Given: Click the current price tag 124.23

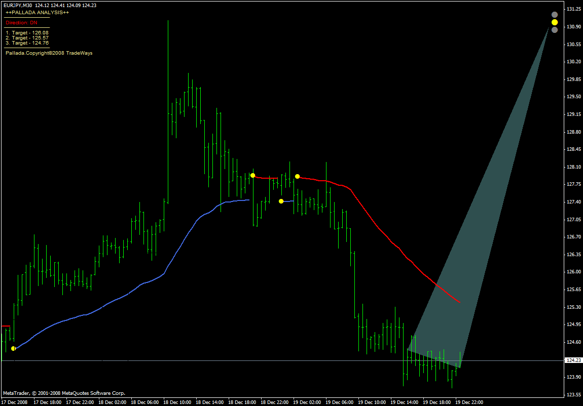Looking at the screenshot, I should 573,360.
